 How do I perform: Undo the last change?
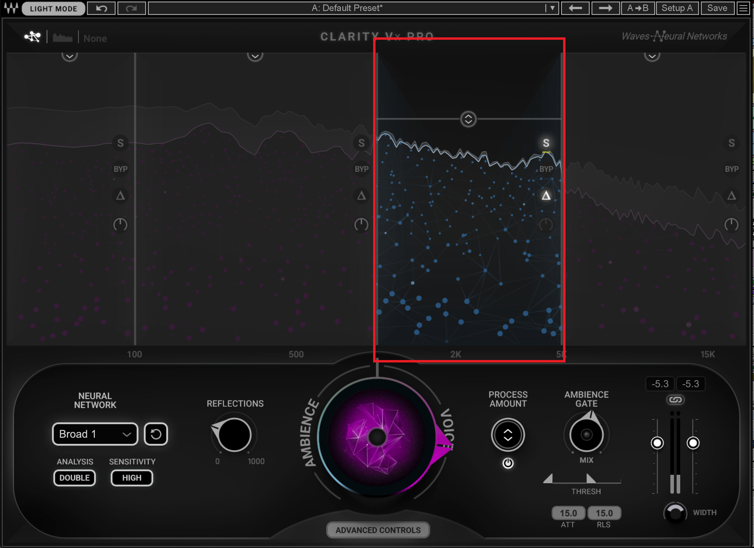point(101,8)
